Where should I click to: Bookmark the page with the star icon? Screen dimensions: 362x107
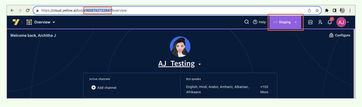(x=317, y=11)
